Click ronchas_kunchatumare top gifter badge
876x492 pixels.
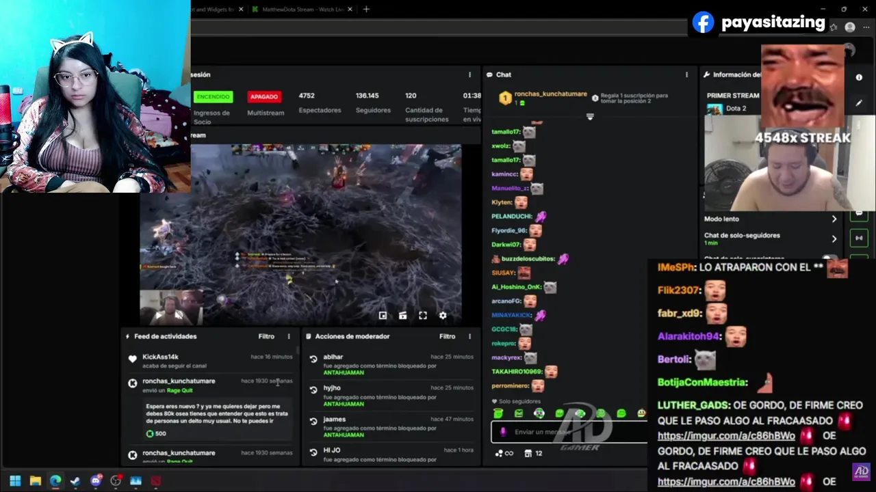pyautogui.click(x=504, y=98)
